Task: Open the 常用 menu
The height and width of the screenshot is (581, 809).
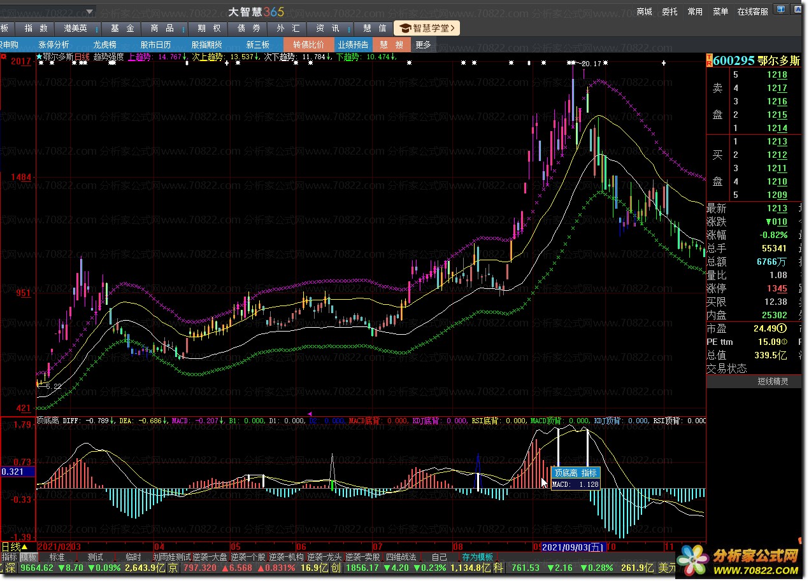Action: pyautogui.click(x=695, y=11)
